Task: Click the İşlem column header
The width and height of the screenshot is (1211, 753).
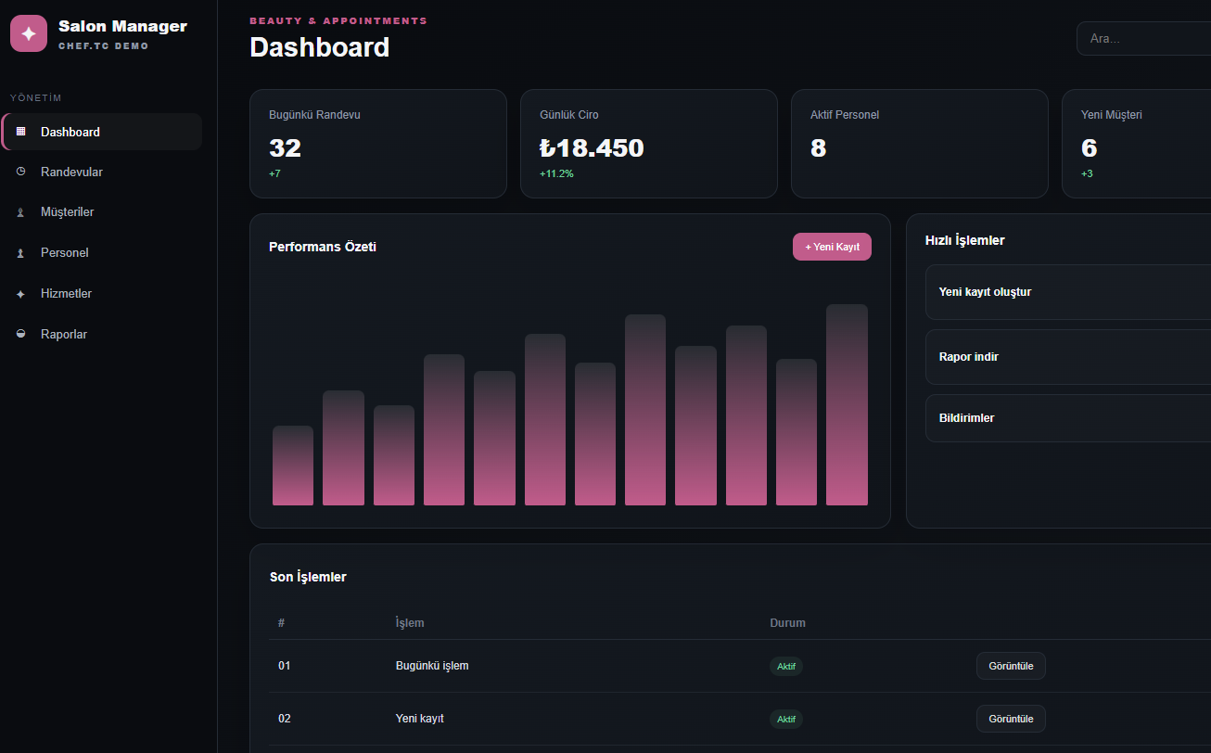Action: click(x=410, y=623)
